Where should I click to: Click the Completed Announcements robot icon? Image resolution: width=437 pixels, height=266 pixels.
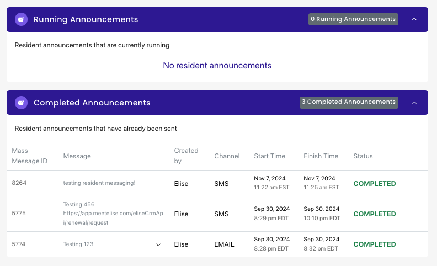point(21,103)
